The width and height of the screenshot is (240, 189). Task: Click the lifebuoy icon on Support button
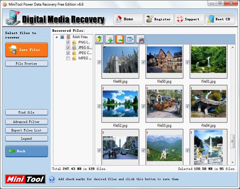point(180,19)
